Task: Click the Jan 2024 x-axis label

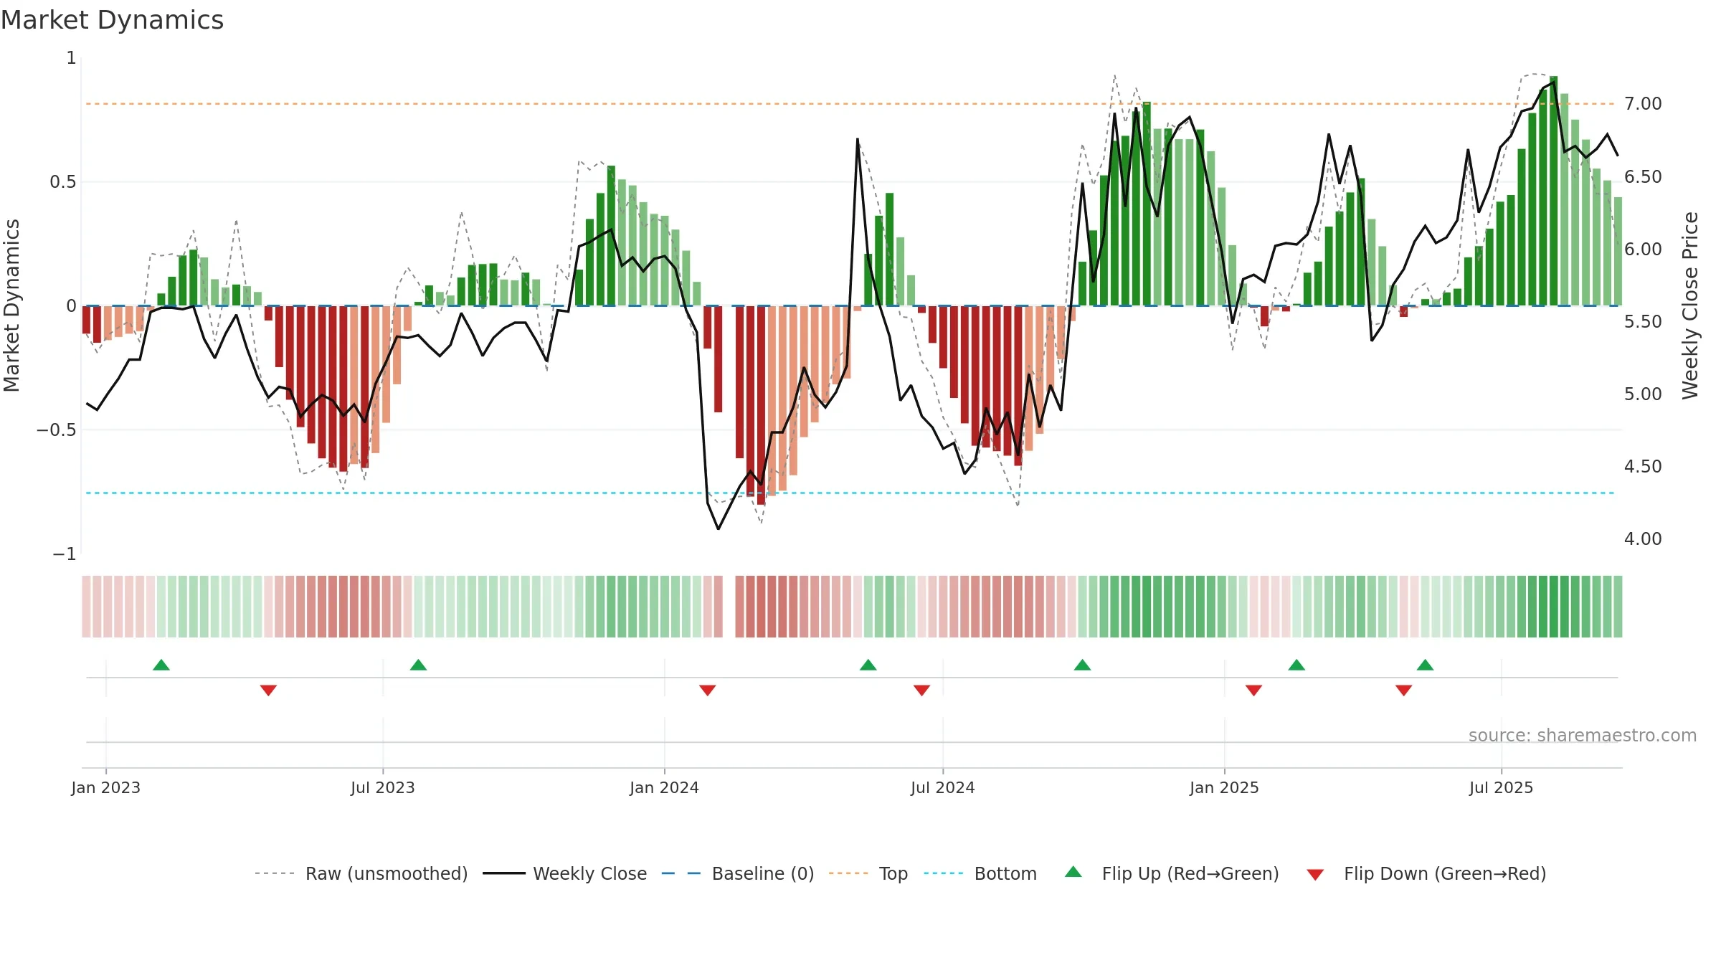Action: [x=665, y=787]
